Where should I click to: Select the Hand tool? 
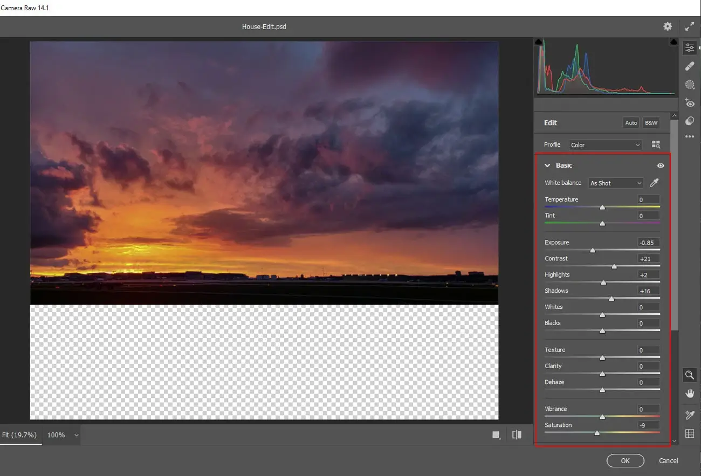click(690, 393)
